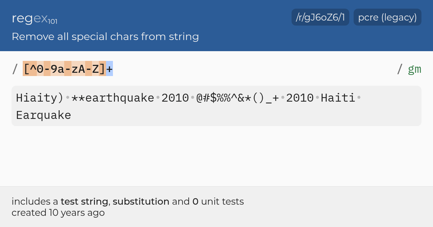The width and height of the screenshot is (433, 227).
Task: Open the /r/gJ6oZ6/1 link badge
Action: click(x=320, y=17)
